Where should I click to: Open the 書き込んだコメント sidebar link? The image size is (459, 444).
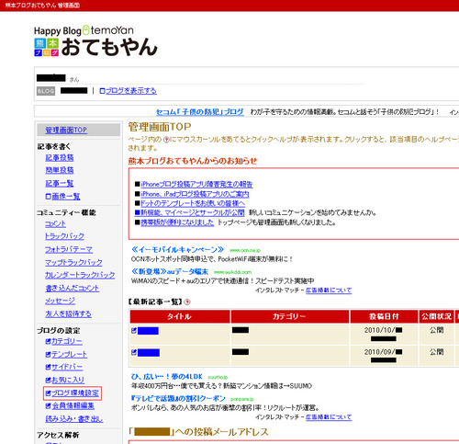pos(73,288)
